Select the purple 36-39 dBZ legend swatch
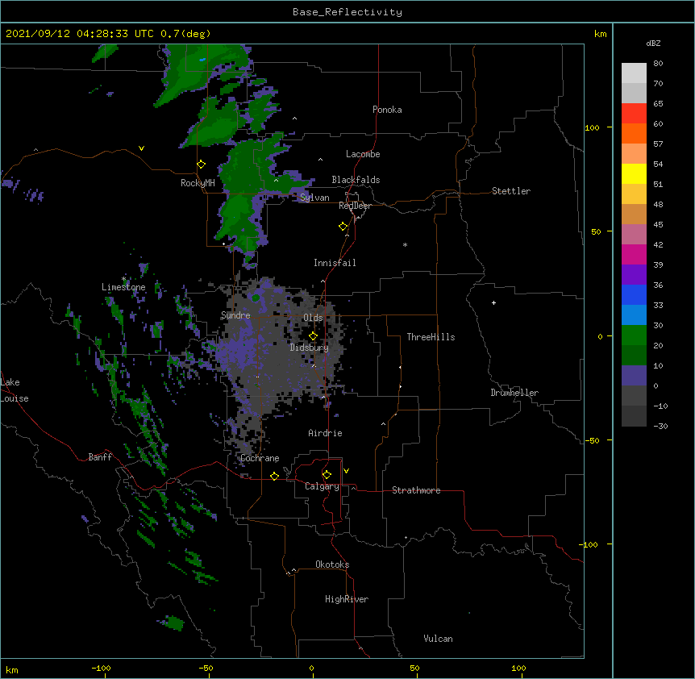Screen dimensions: 695x679 634,275
